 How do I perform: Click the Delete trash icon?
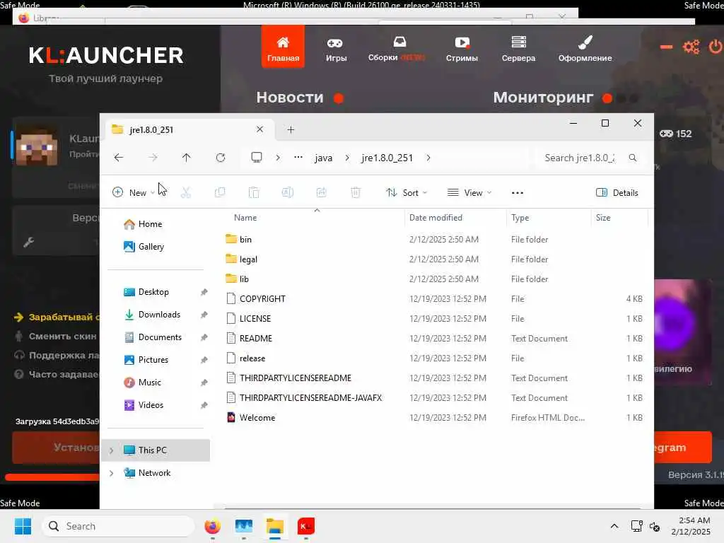coord(355,192)
